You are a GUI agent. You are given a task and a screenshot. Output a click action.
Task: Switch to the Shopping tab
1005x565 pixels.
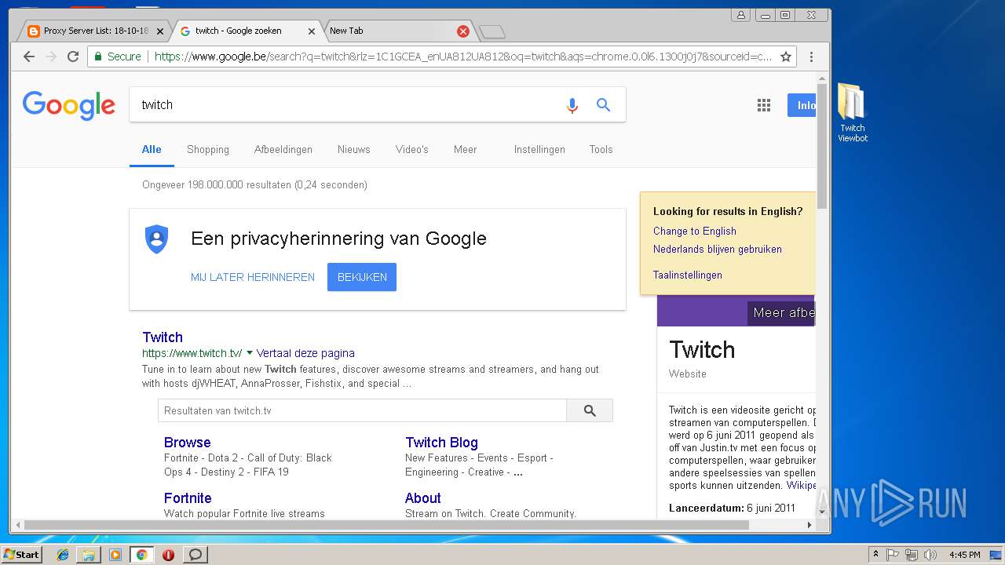[x=208, y=149]
